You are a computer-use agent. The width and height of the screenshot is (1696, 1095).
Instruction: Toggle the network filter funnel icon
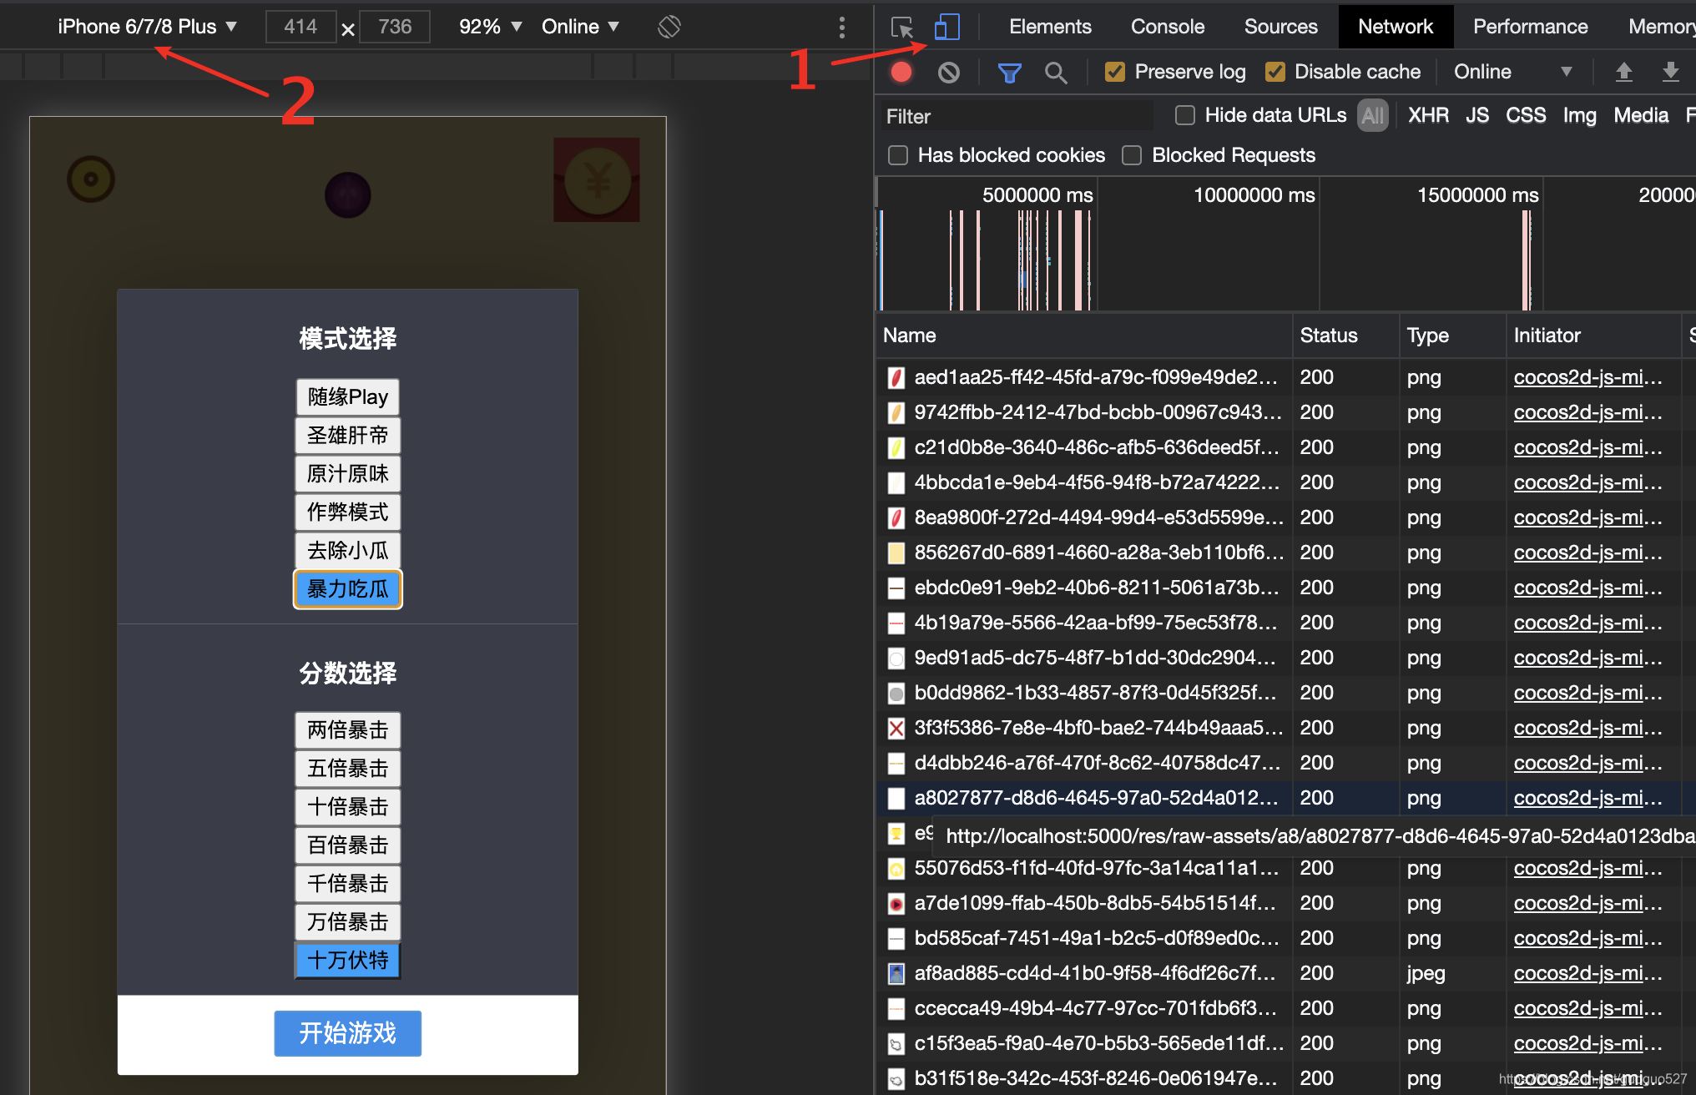click(1009, 73)
